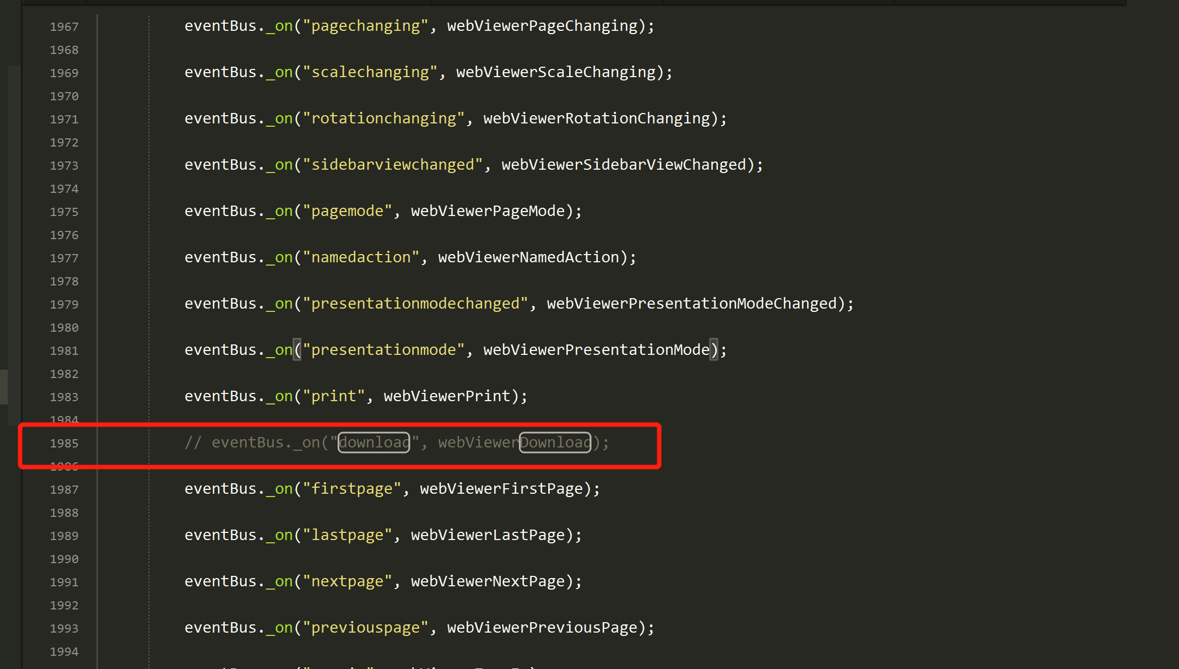This screenshot has height=669, width=1179.
Task: Click line number 1981 in gutter
Action: 64,351
